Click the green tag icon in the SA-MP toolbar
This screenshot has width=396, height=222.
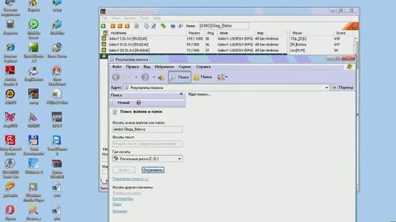(x=163, y=26)
